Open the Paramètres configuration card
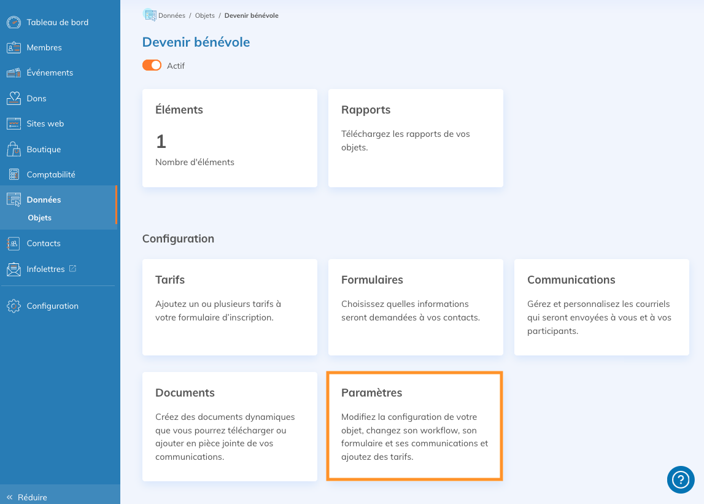 click(x=415, y=426)
